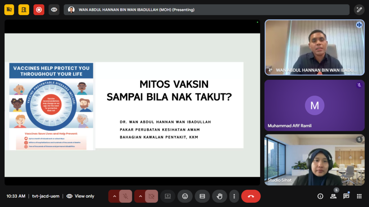Open the activities grid menu
Screen dimensions: 369x207
(x=359, y=196)
